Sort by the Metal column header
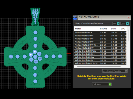Screen dimensions: 133x99 tap(86, 29)
